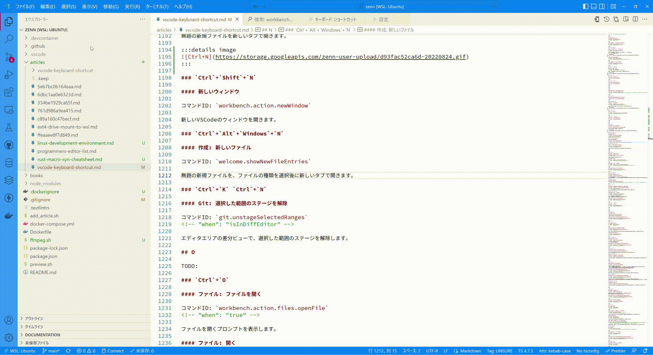Image resolution: width=653 pixels, height=355 pixels.
Task: Click WSL: Ubuntu remote indicator
Action: pos(20,351)
